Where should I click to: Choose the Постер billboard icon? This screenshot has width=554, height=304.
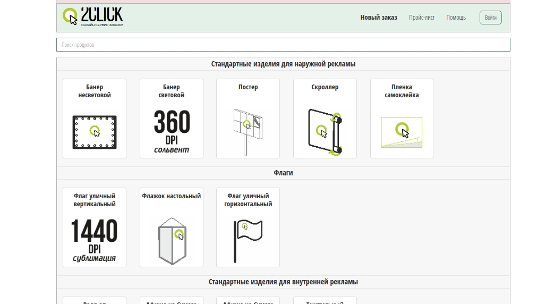tap(248, 131)
